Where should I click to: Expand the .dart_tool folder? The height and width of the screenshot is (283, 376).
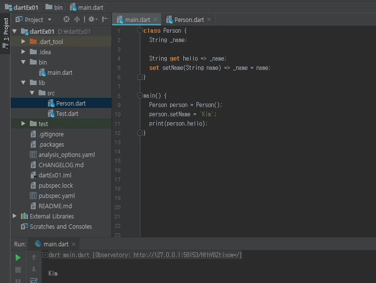tap(23, 42)
